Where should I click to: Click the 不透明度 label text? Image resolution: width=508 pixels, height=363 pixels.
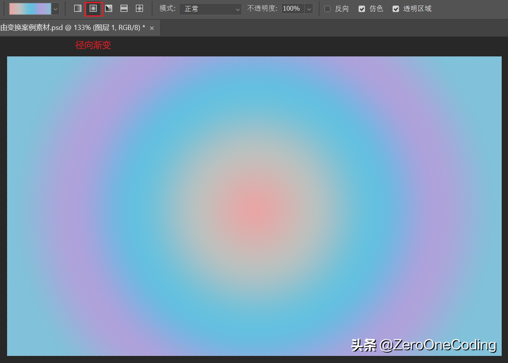263,8
